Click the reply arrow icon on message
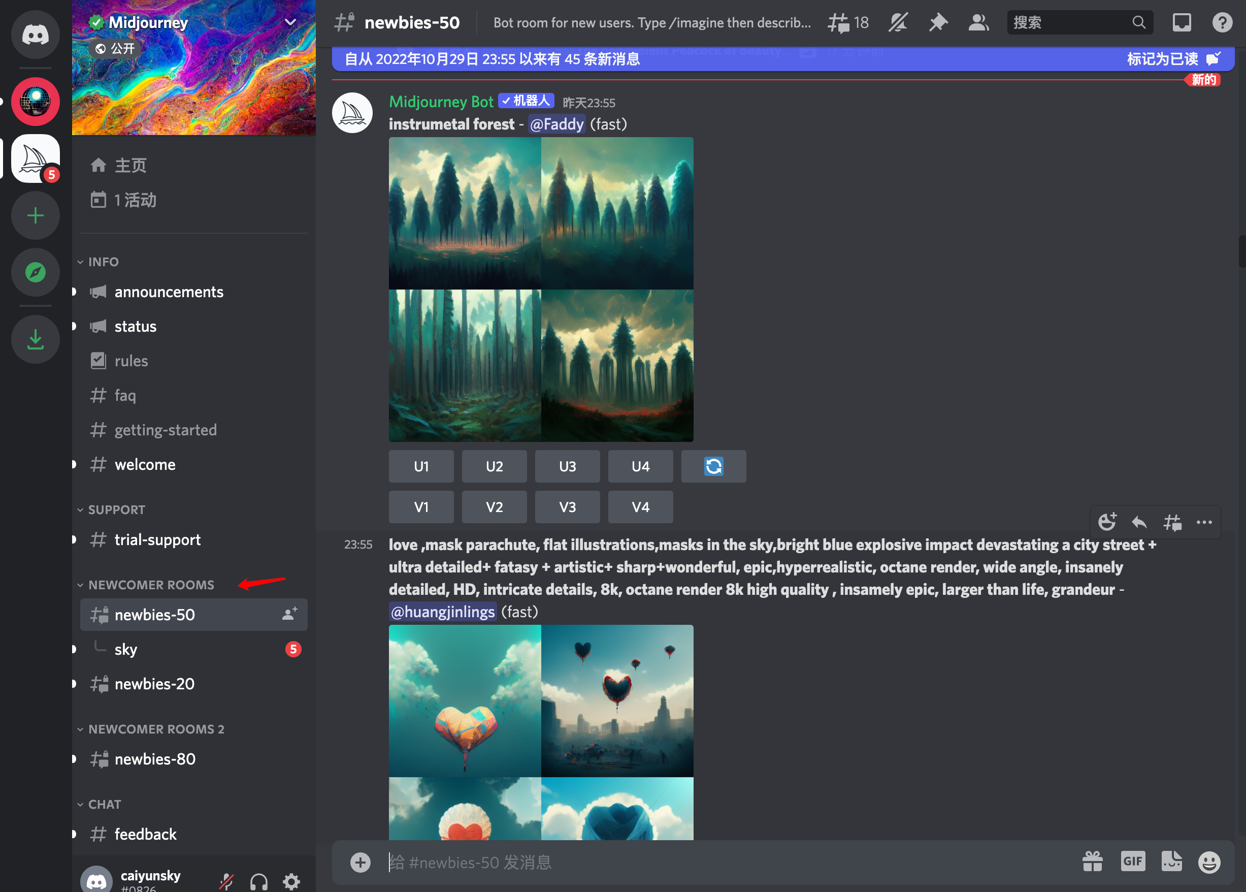Viewport: 1246px width, 892px height. tap(1139, 522)
